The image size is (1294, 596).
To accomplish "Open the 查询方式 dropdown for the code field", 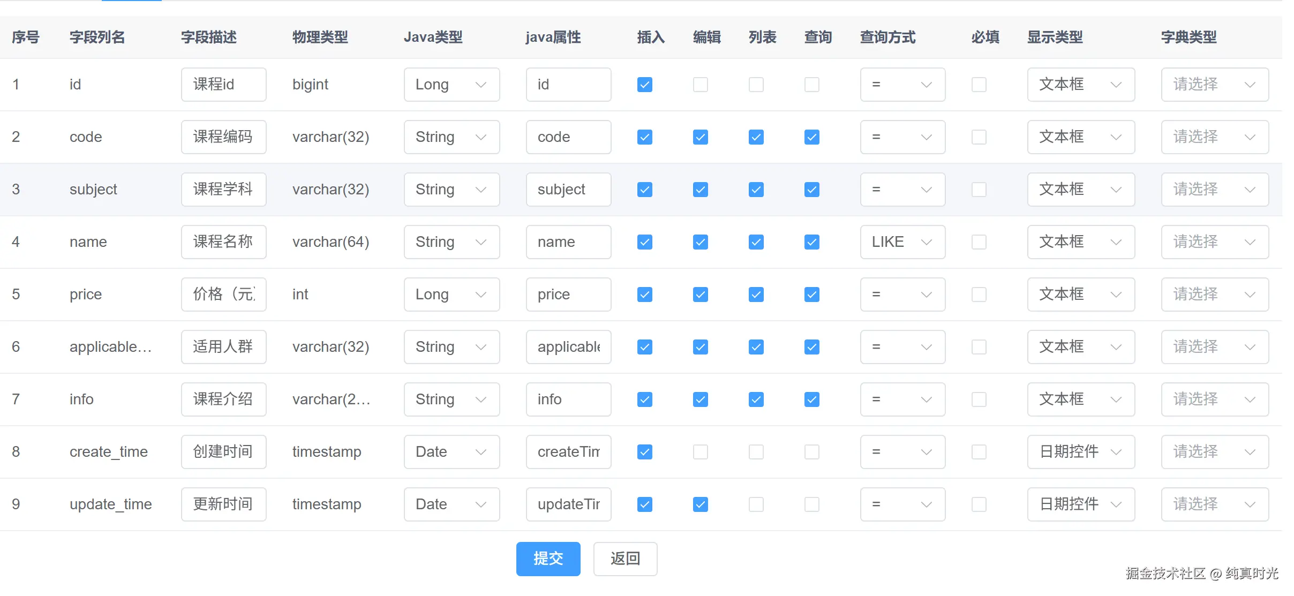I will (x=902, y=137).
